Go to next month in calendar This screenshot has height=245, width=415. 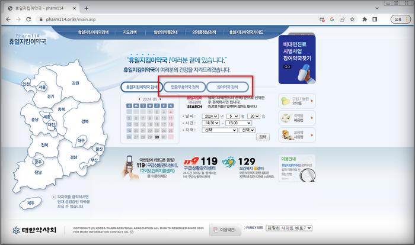point(160,99)
